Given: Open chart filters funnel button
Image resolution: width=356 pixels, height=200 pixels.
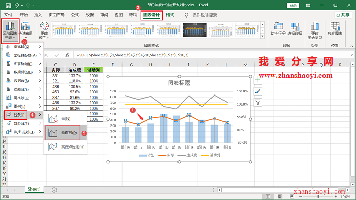Looking at the screenshot, I should click(x=258, y=102).
